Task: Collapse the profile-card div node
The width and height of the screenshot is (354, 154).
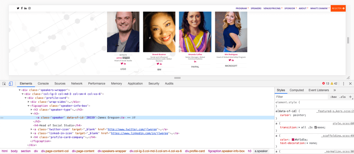Action: [x=25, y=98]
